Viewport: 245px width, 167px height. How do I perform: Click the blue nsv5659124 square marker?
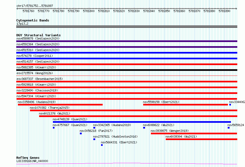point(228,128)
